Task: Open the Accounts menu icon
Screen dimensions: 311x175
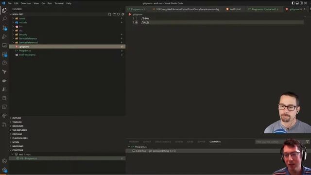Action: coord(4,161)
